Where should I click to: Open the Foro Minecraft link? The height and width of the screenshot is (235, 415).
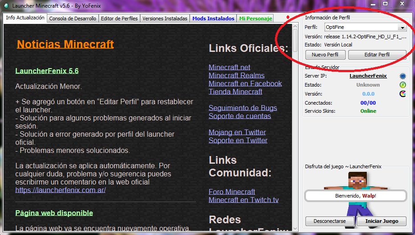(x=232, y=192)
